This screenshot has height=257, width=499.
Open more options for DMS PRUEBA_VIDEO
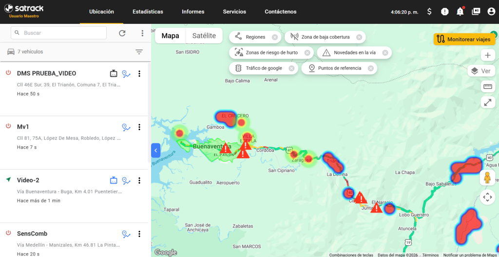(x=139, y=74)
